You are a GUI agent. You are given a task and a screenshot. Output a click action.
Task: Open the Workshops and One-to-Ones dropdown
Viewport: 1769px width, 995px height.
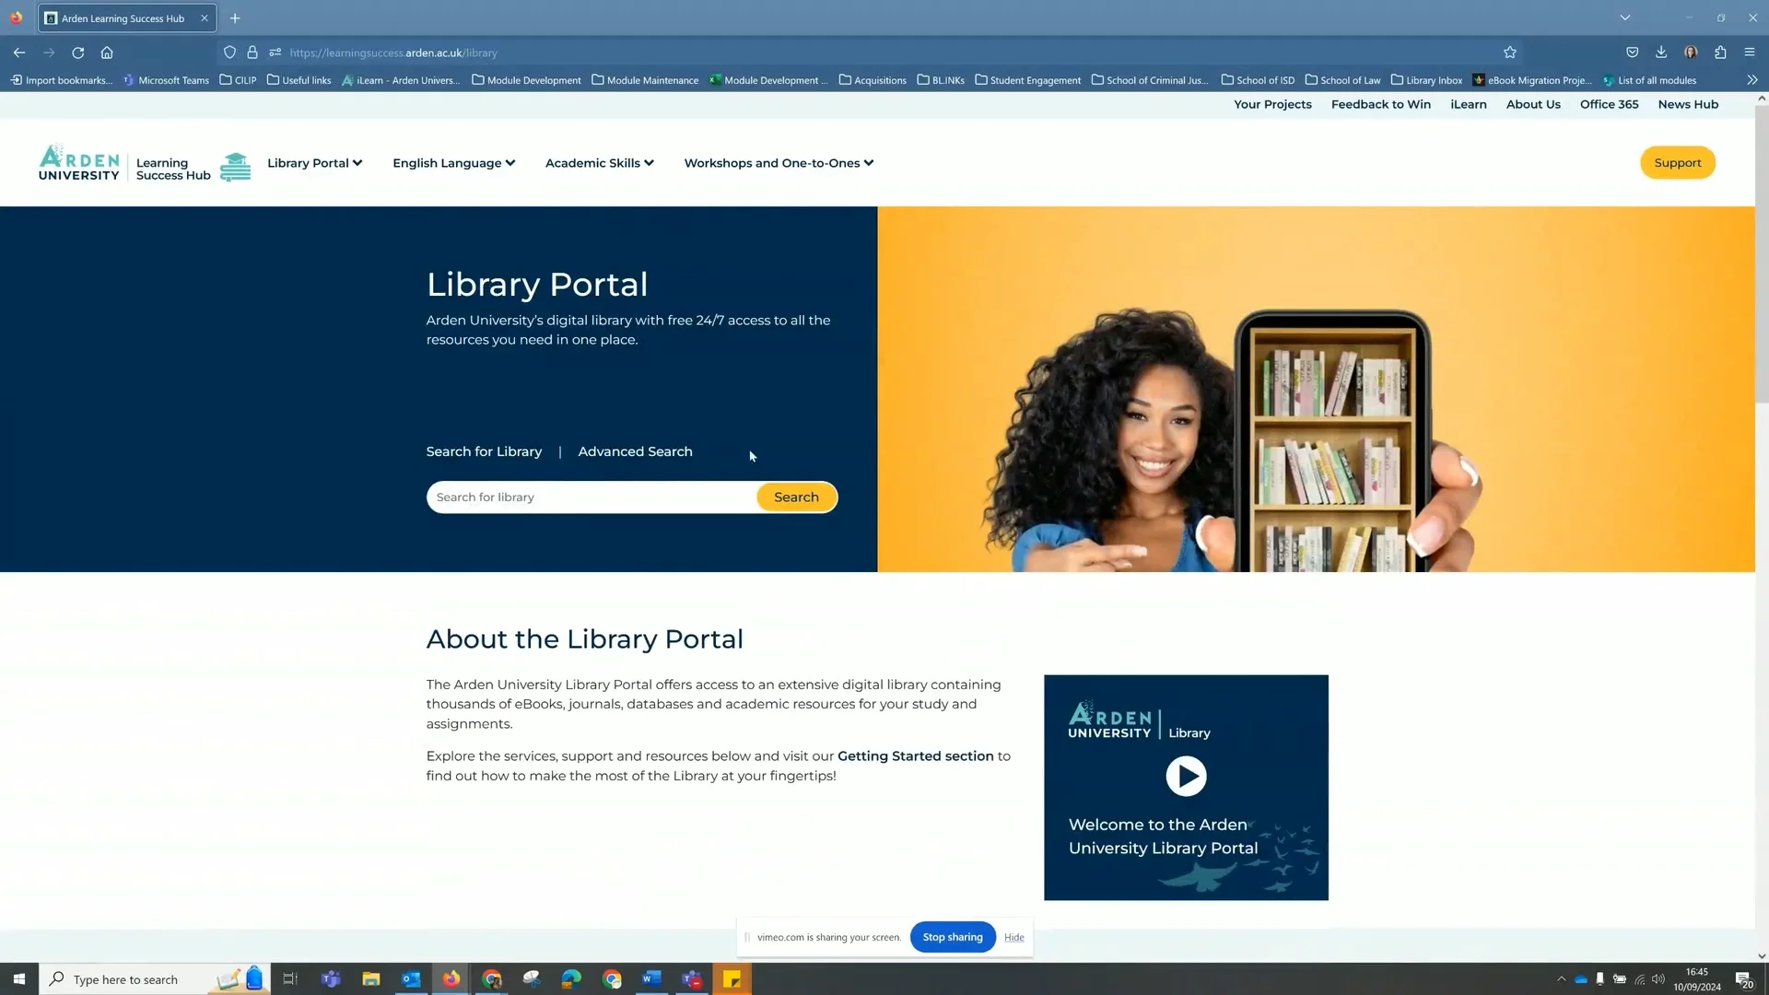coord(778,162)
